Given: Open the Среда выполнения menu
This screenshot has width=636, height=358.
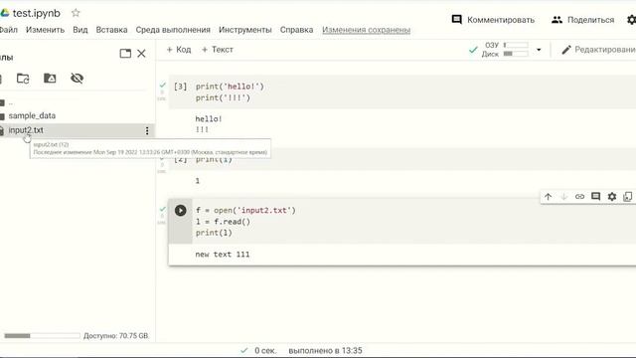Looking at the screenshot, I should 173,30.
